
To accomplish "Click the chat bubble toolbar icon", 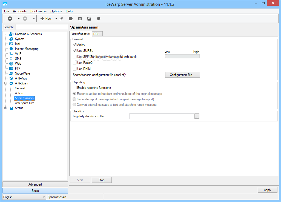I will point(98,19).
